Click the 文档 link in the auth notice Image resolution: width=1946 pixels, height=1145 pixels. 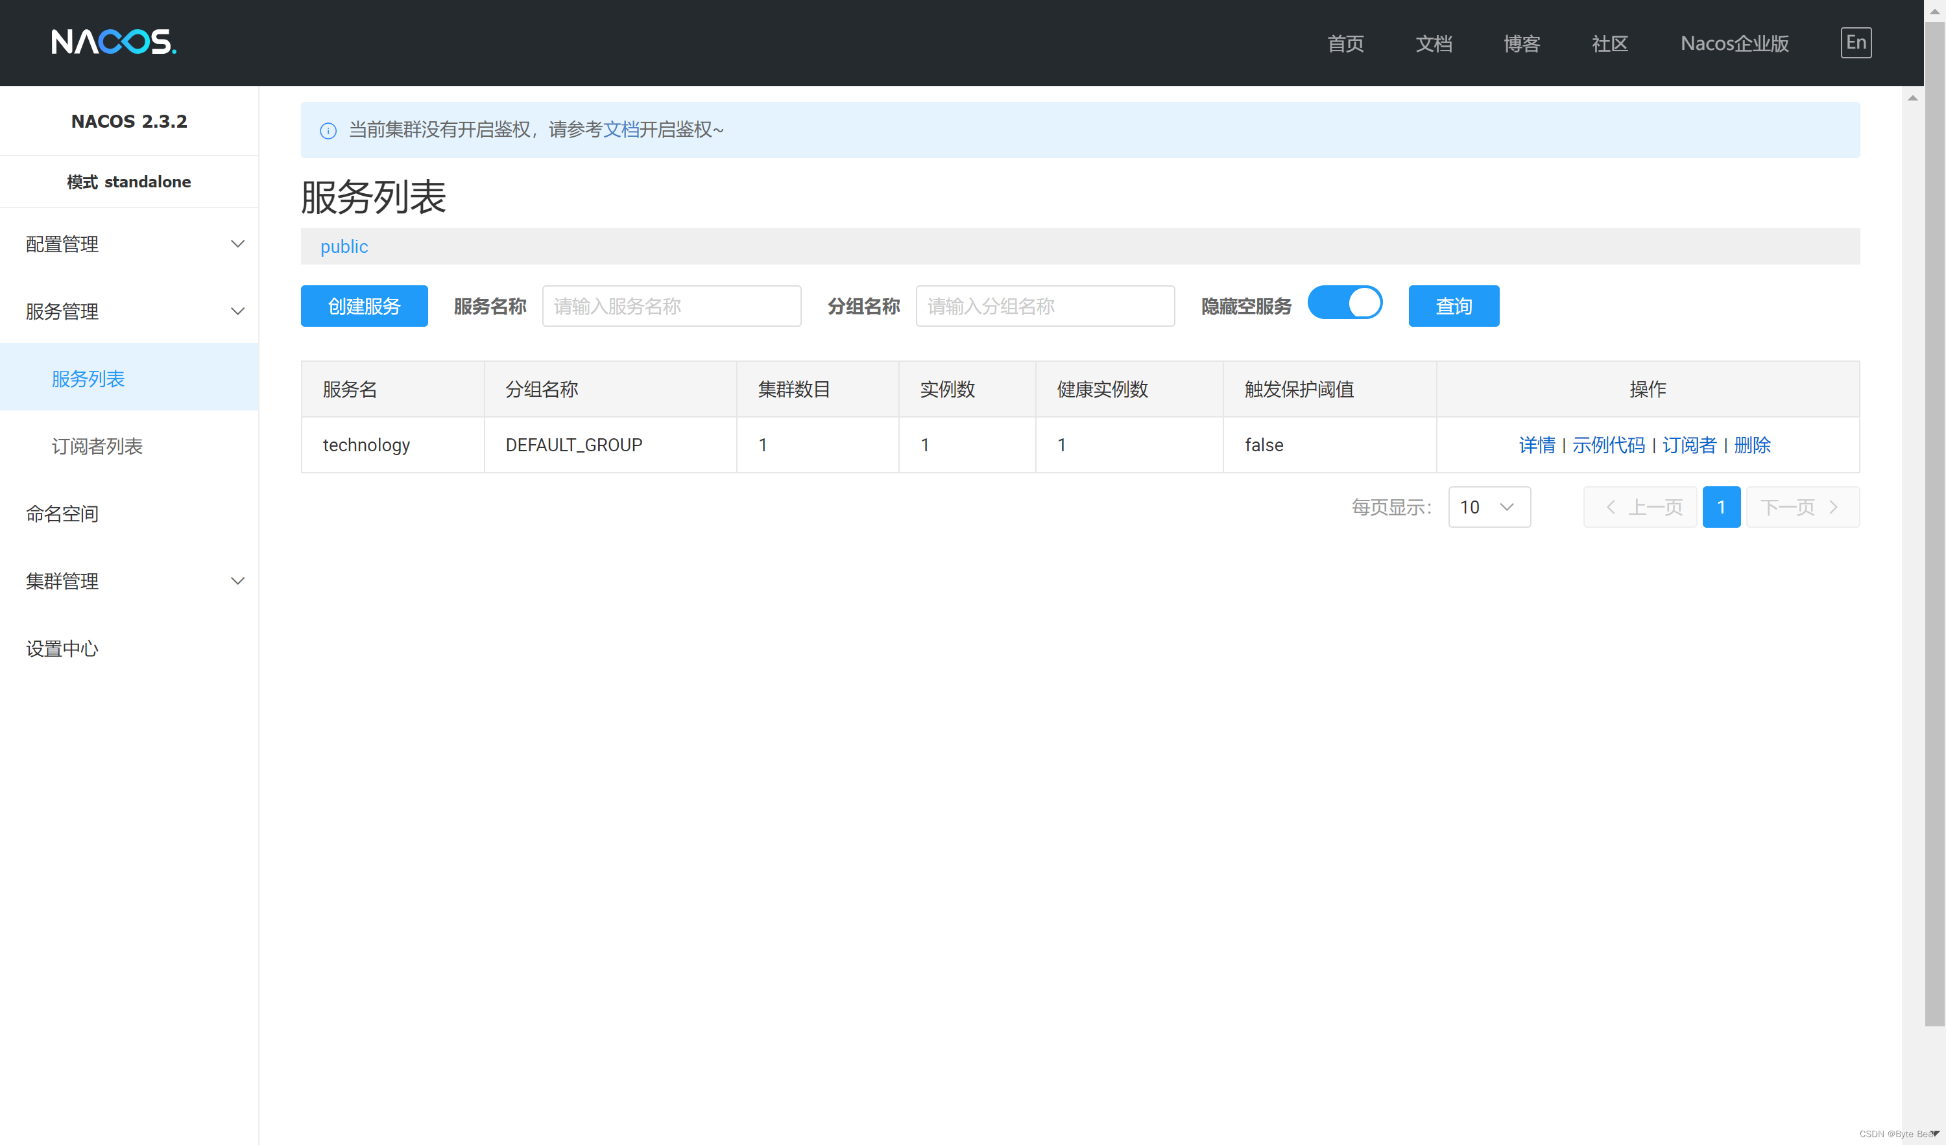(620, 130)
